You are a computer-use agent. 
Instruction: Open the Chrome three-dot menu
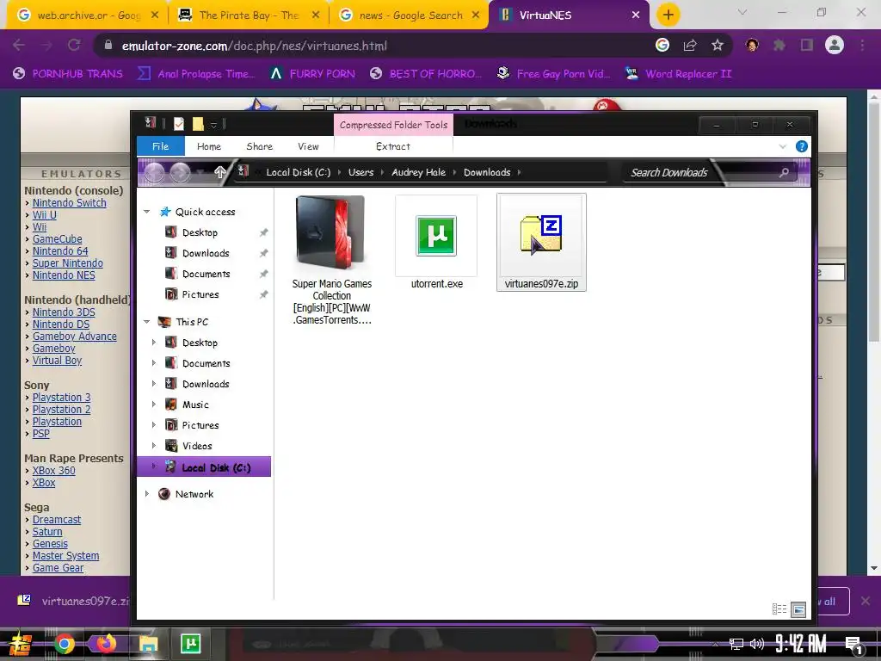[x=862, y=46]
